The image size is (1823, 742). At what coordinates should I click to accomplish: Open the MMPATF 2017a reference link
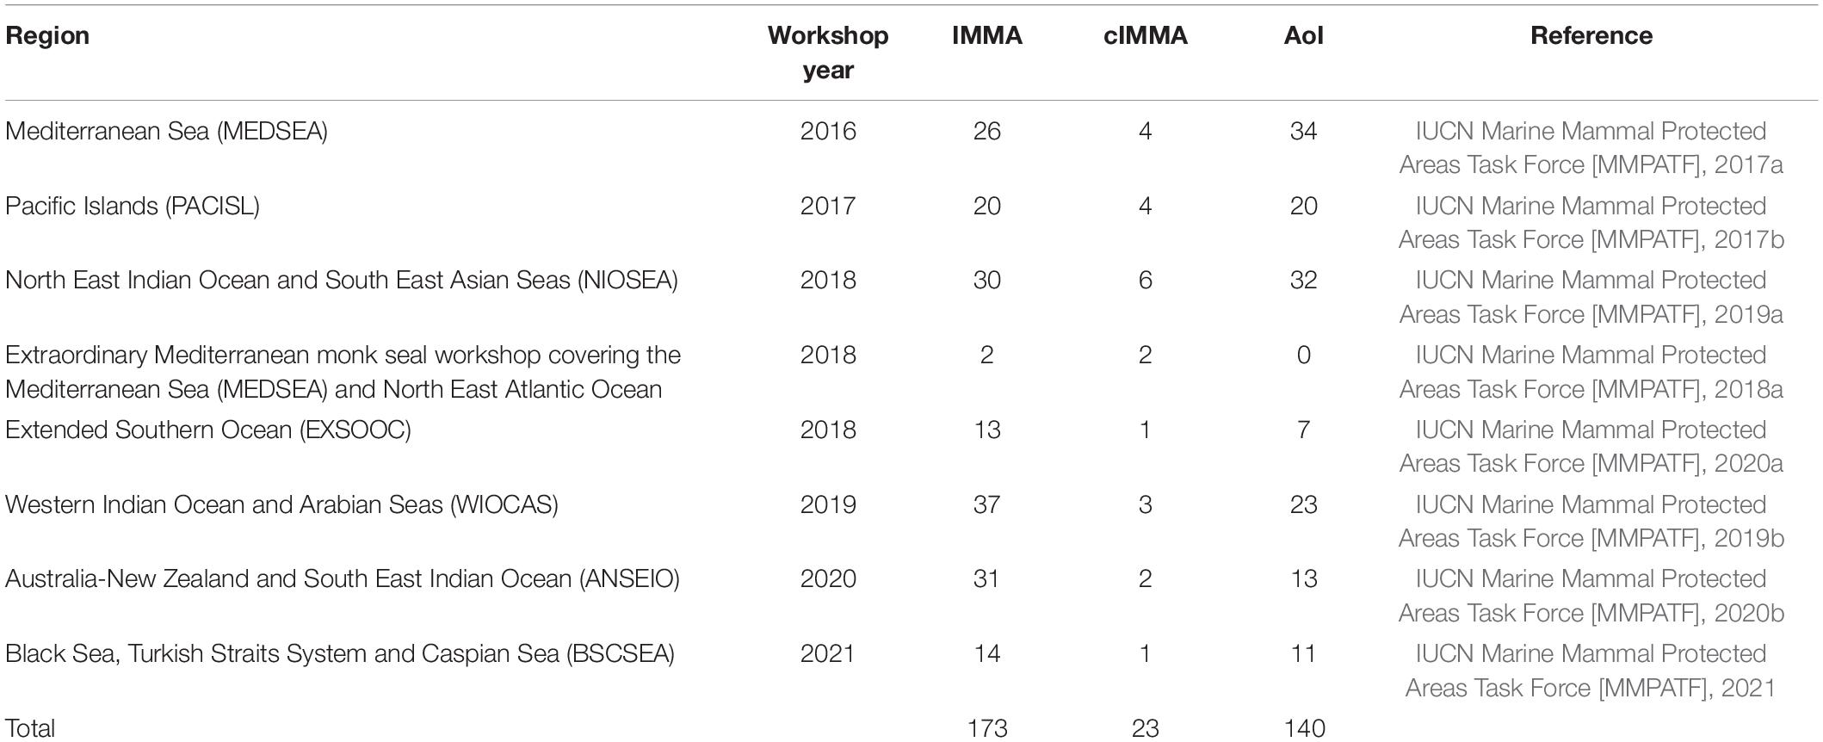1591,148
